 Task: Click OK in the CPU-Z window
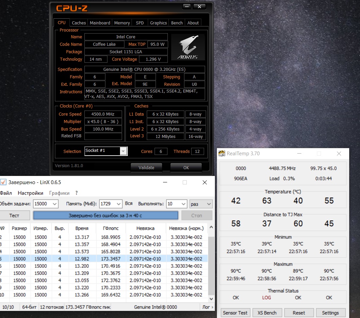[186, 167]
